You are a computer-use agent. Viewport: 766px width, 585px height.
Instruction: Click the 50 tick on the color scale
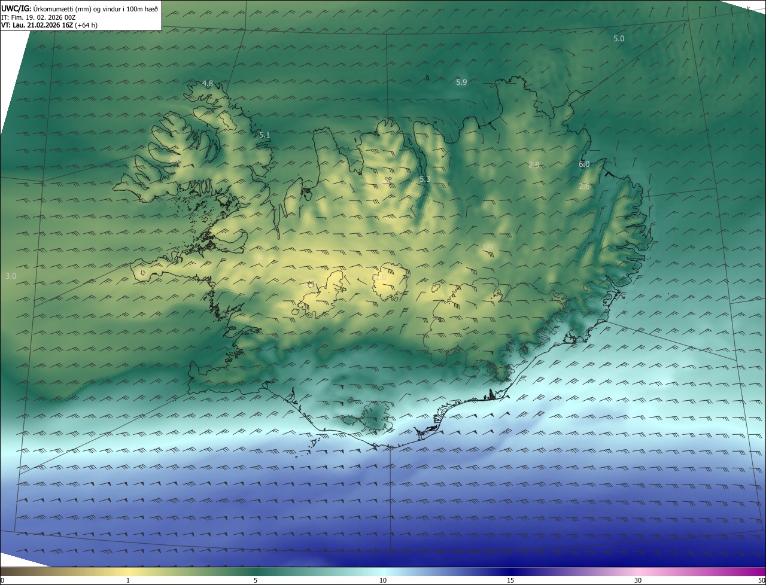761,580
